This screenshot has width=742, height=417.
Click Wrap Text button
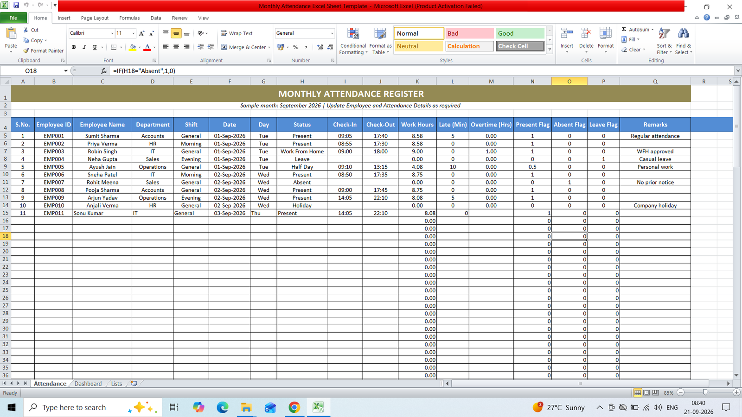(237, 33)
